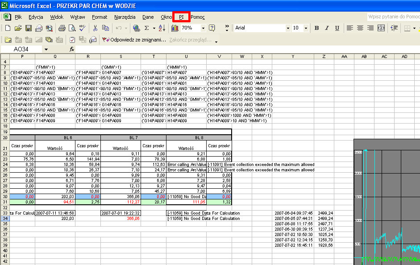Open the Pomoc menu
The height and width of the screenshot is (265, 420).
point(198,17)
